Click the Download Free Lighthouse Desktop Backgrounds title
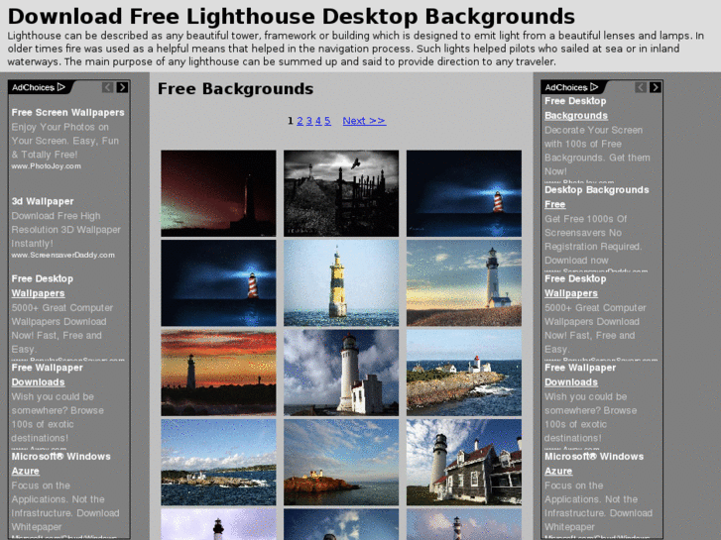Viewport: 721px width, 540px height. point(291,17)
